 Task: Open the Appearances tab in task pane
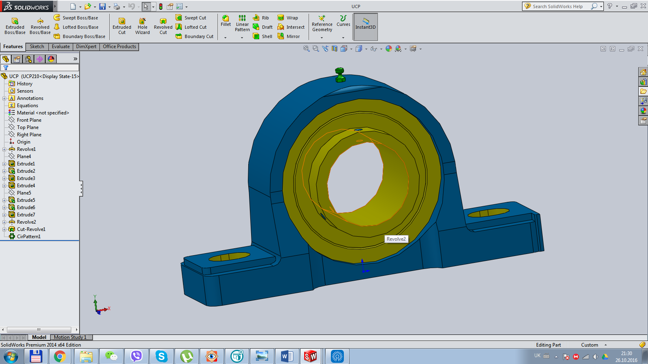pyautogui.click(x=643, y=111)
